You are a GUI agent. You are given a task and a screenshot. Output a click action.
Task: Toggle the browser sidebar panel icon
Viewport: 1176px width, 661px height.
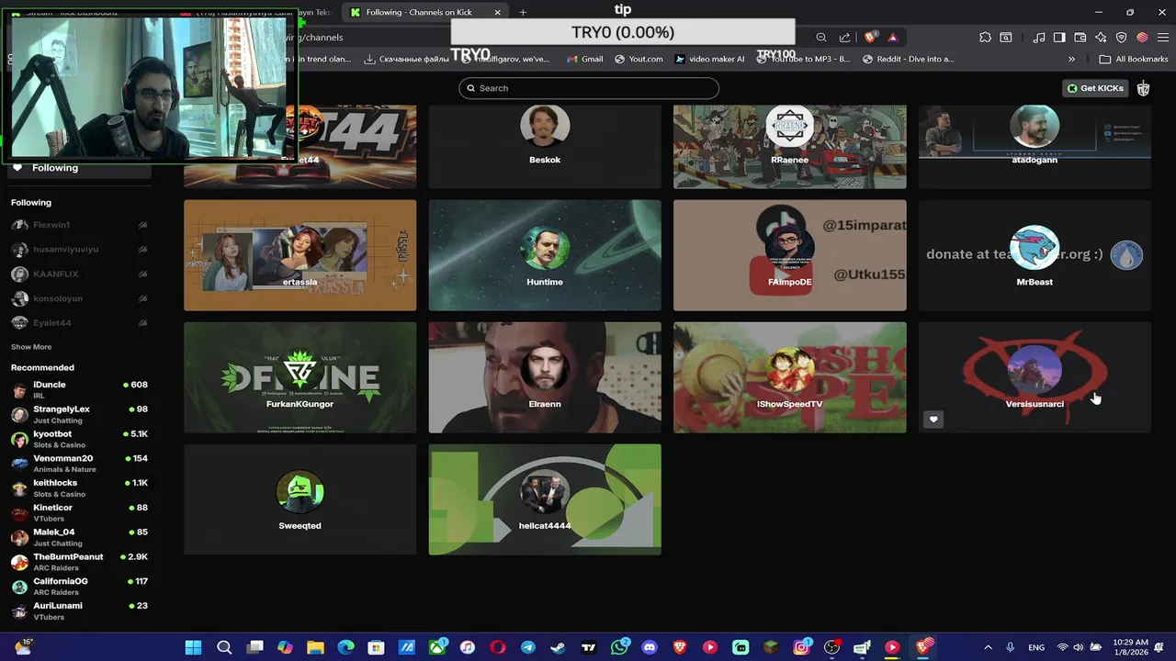[x=1059, y=38]
